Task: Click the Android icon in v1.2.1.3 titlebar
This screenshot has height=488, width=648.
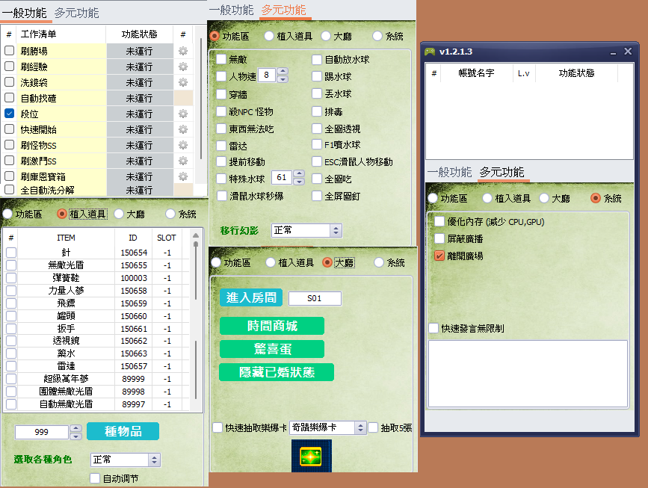Action: coord(431,51)
